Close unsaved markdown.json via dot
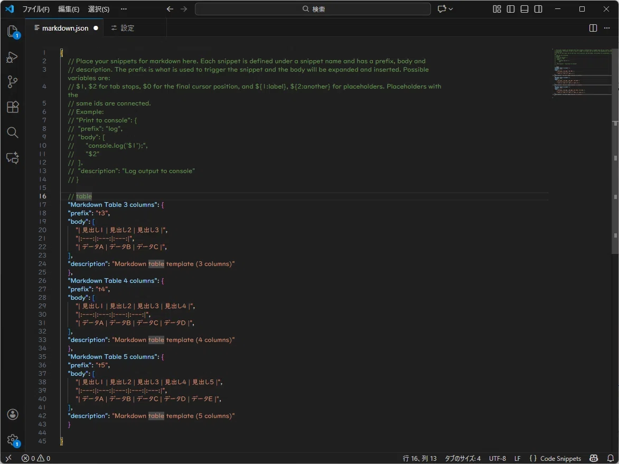Viewport: 619px width, 464px height. 96,28
